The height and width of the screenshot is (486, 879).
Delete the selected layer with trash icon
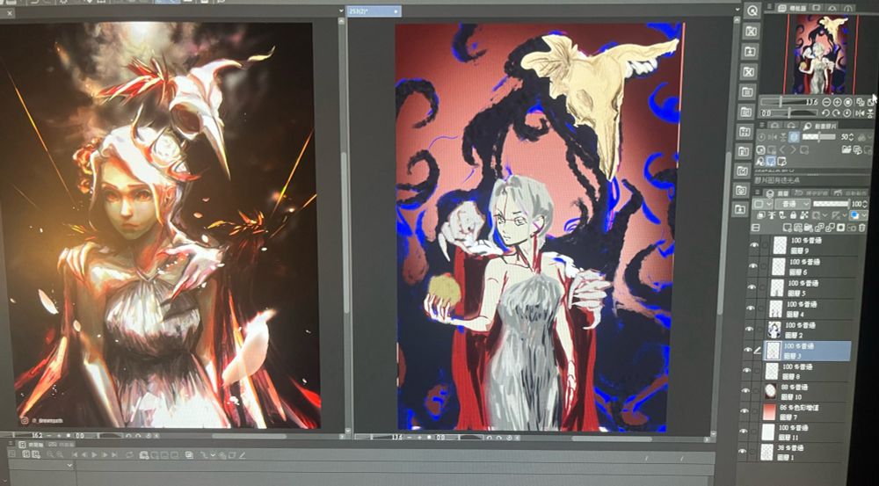pos(861,228)
